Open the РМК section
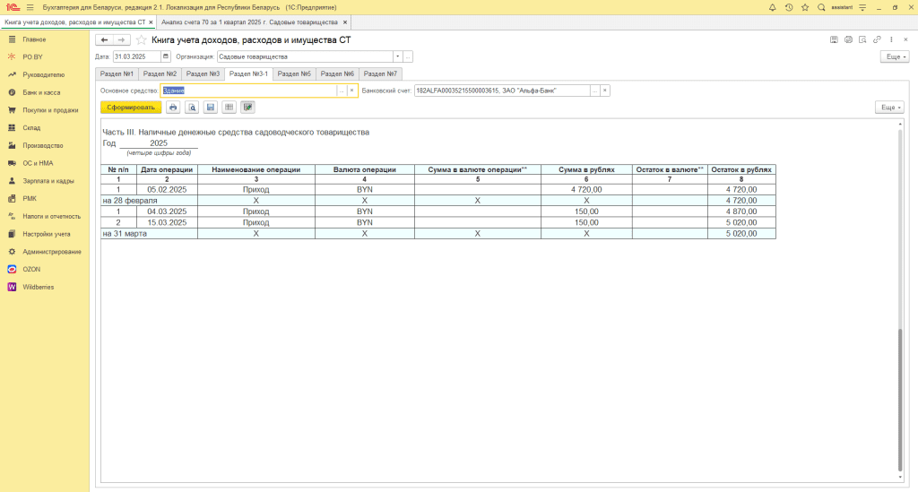Screen dimensions: 918x492 [45, 198]
